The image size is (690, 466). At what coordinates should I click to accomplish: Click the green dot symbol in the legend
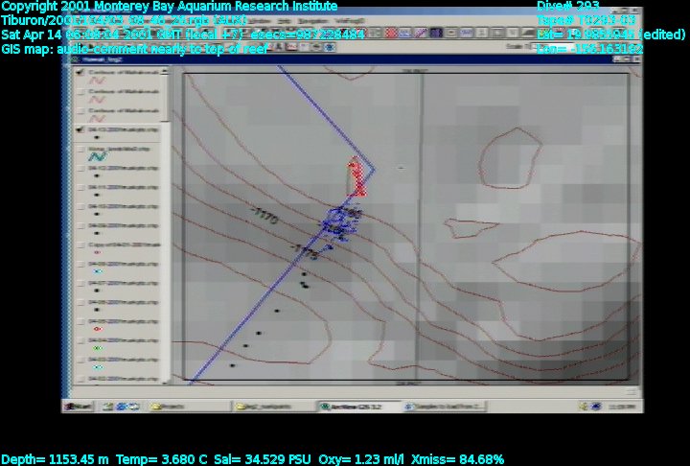[x=97, y=347]
